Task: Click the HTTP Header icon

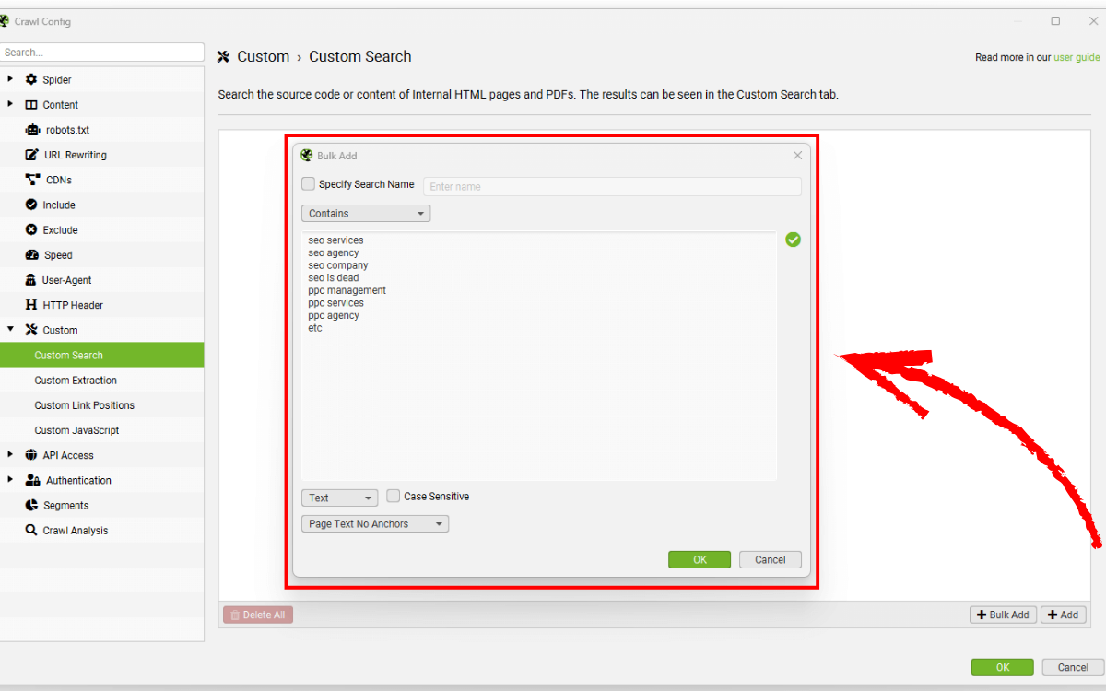Action: pyautogui.click(x=32, y=305)
